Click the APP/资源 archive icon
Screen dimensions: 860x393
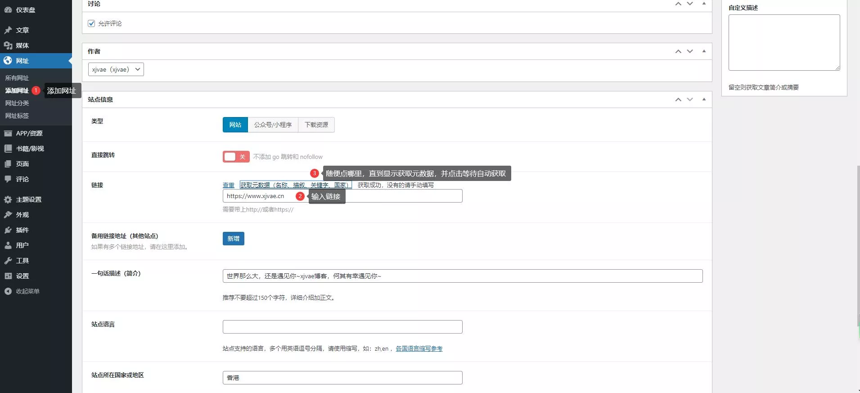8,133
